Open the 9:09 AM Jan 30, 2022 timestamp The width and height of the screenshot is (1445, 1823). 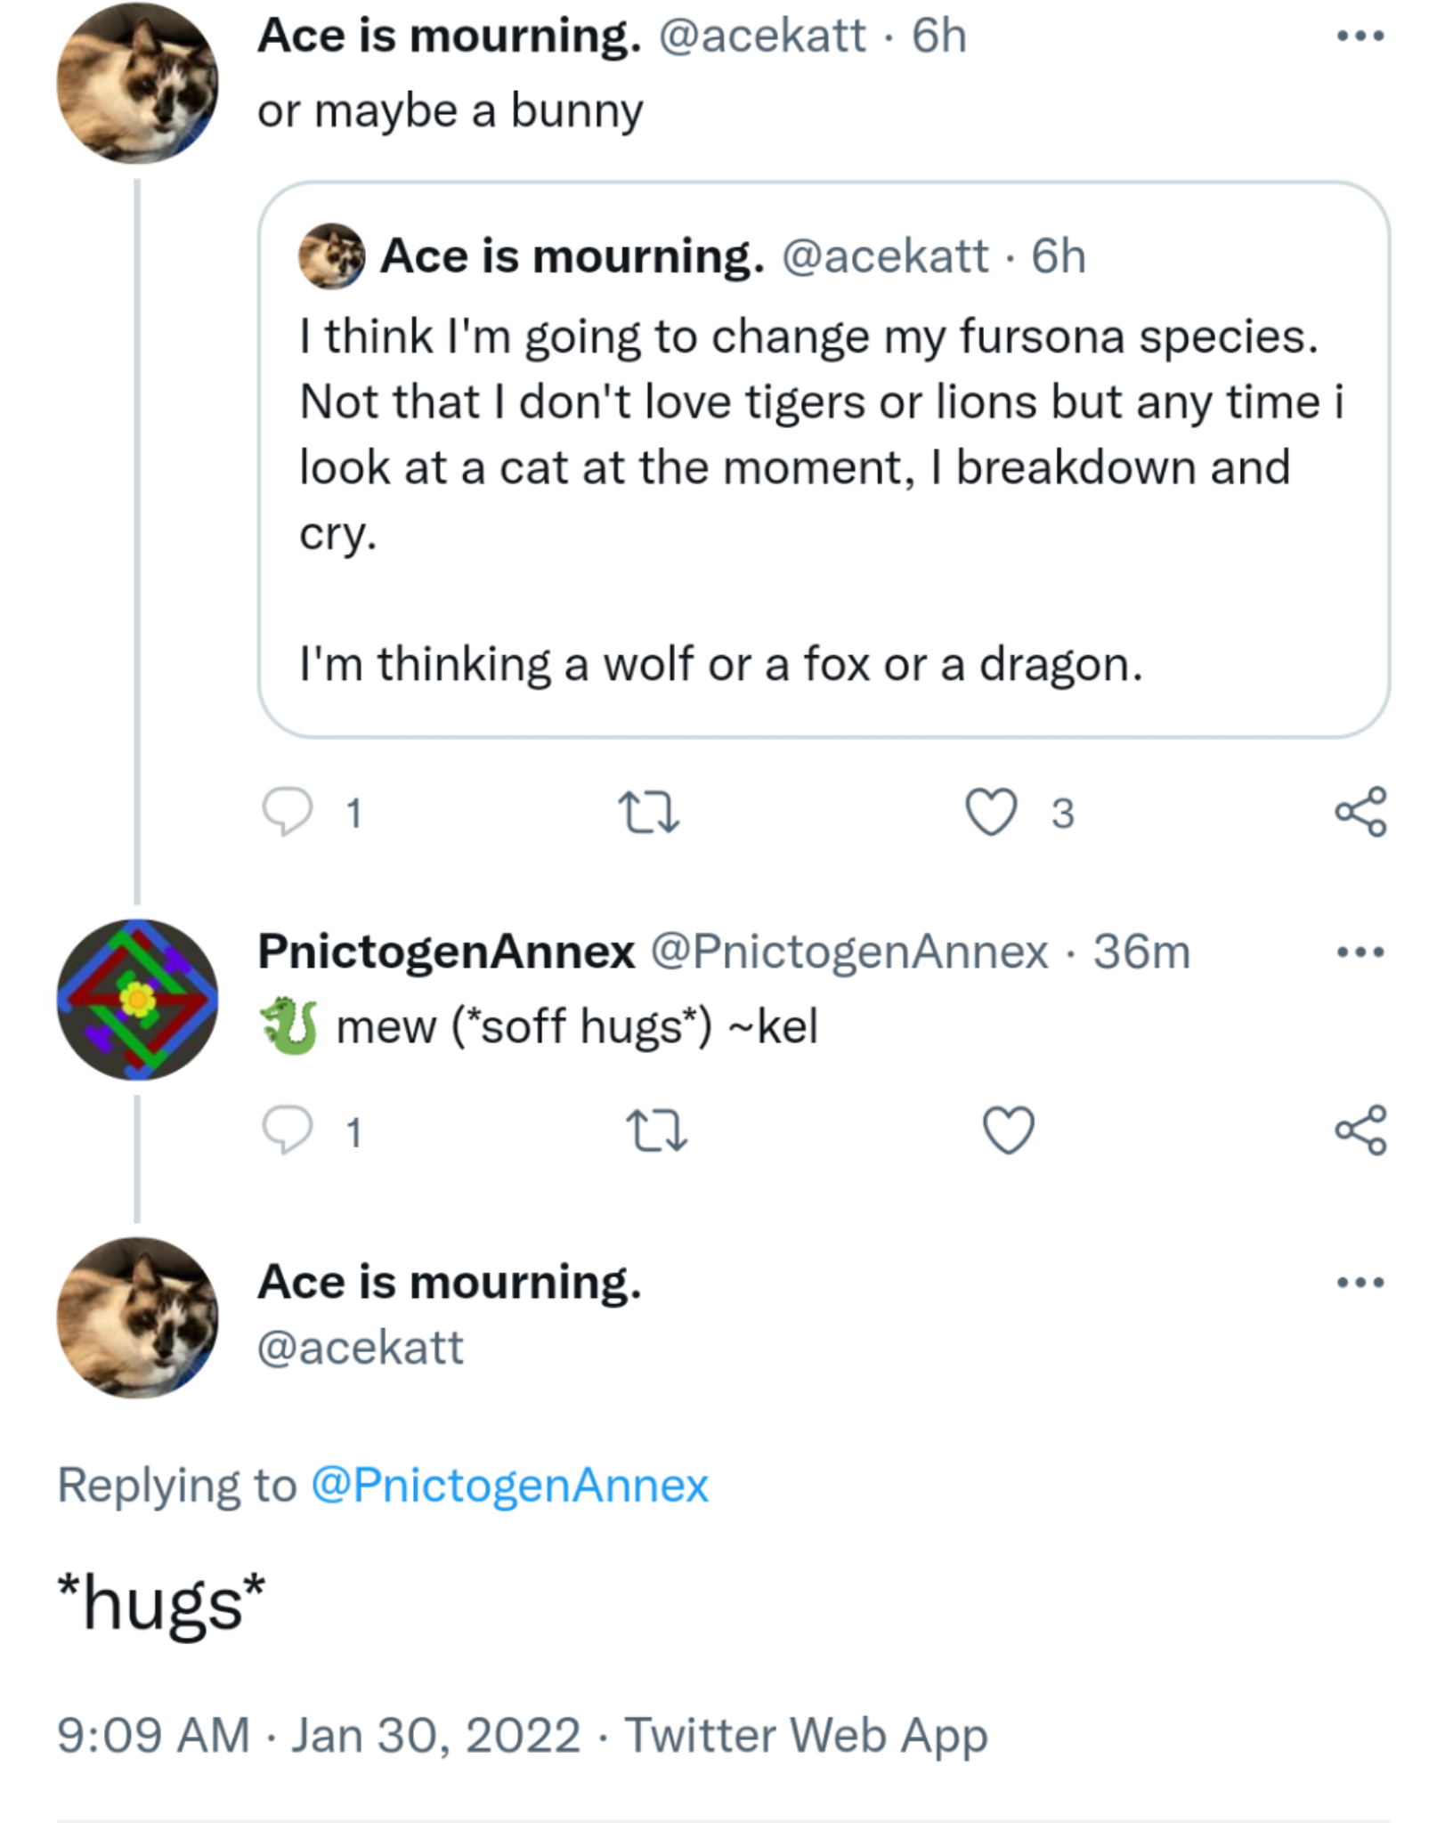[319, 1736]
